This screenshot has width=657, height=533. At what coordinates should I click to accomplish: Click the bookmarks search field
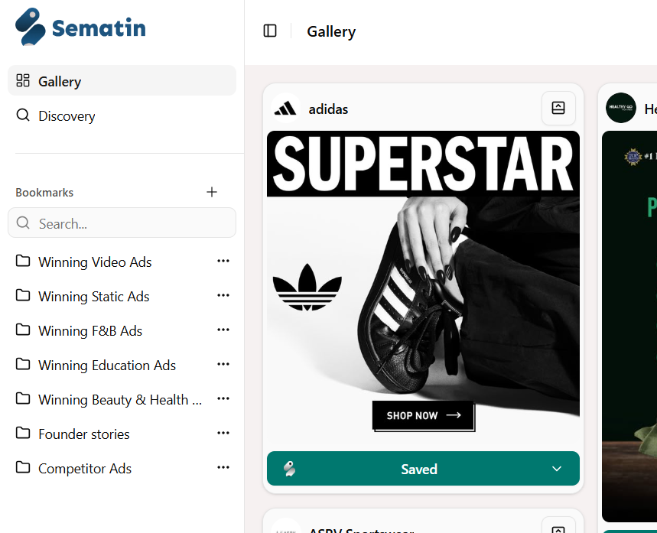(122, 223)
